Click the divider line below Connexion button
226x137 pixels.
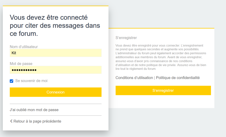click(x=56, y=104)
